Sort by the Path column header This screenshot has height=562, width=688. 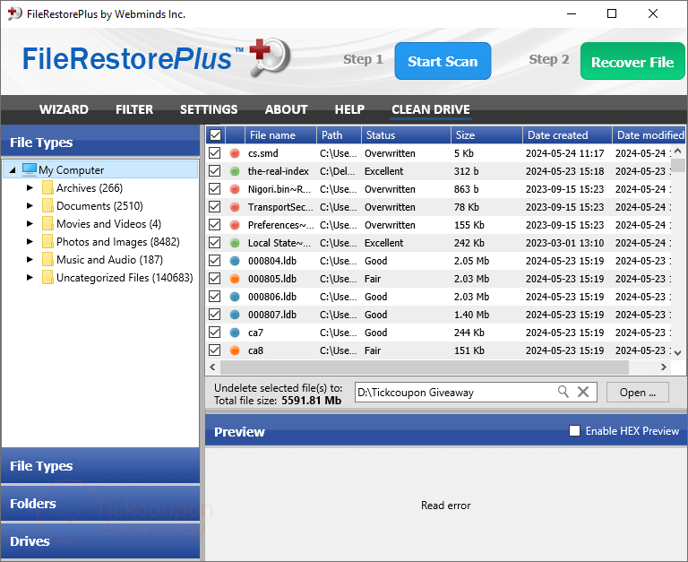click(339, 134)
